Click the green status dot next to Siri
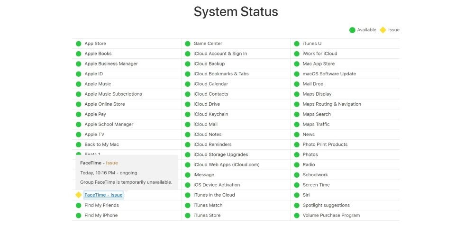 pos(297,195)
